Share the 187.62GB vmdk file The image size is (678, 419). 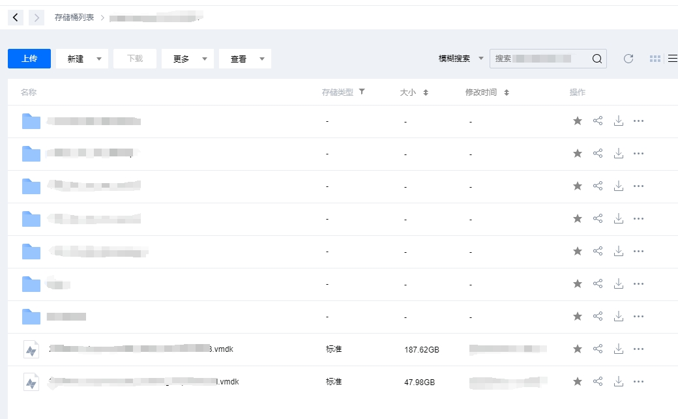(598, 349)
